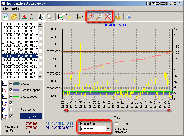Image resolution: width=184 pixels, height=136 pixels.
Task: Click the green Oldest active color swatch
Action: [x=16, y=97]
